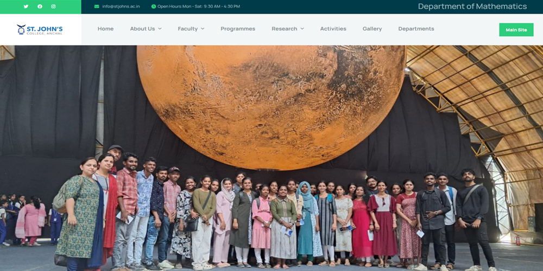The height and width of the screenshot is (271, 543).
Task: Open the About Us menu
Action: click(x=142, y=29)
